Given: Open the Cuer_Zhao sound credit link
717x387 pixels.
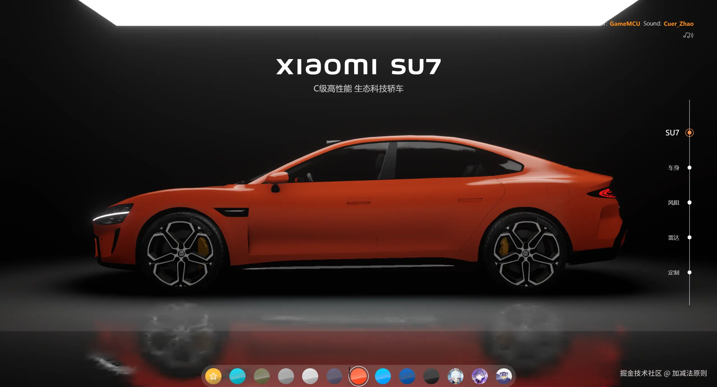Looking at the screenshot, I should (678, 24).
